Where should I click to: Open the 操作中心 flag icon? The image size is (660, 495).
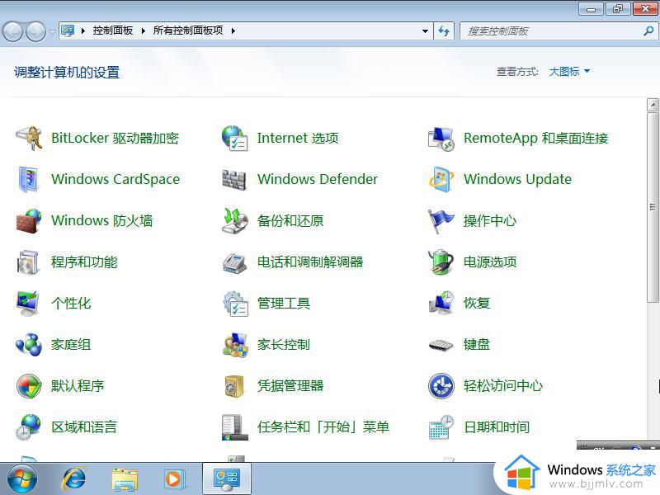click(441, 220)
